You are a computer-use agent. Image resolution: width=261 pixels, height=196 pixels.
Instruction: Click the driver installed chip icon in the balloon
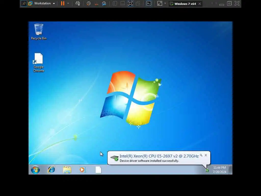coord(114,158)
